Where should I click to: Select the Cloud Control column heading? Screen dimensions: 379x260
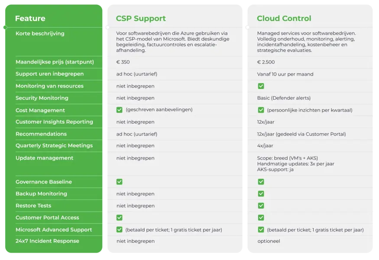click(284, 19)
